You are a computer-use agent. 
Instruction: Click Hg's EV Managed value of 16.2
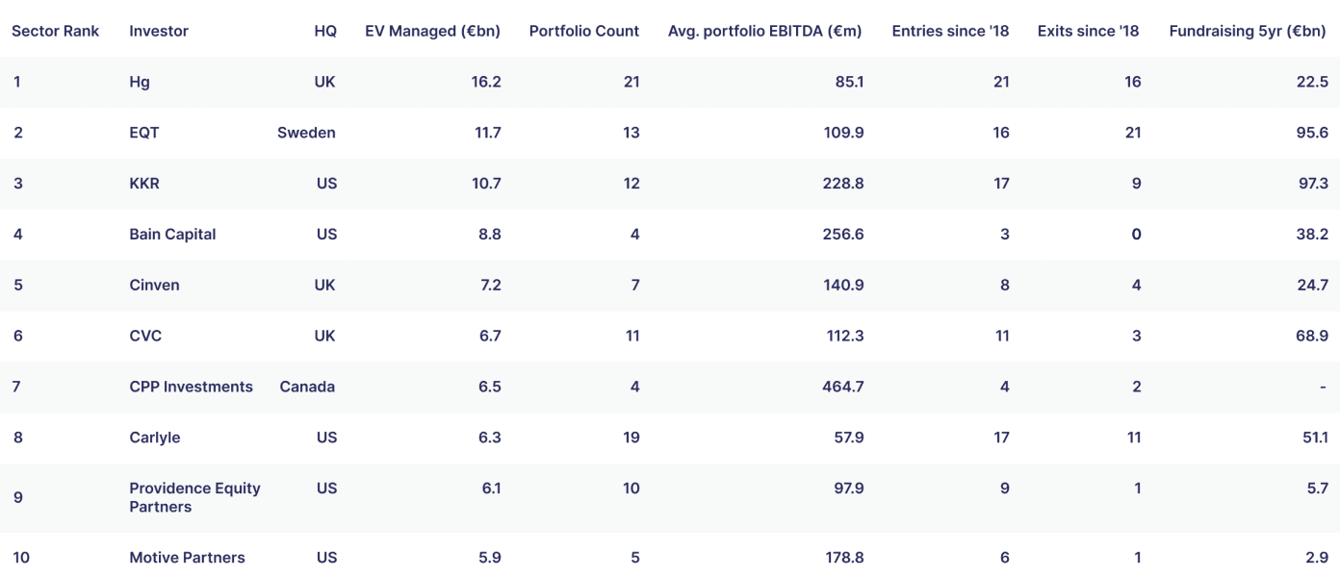pos(486,82)
